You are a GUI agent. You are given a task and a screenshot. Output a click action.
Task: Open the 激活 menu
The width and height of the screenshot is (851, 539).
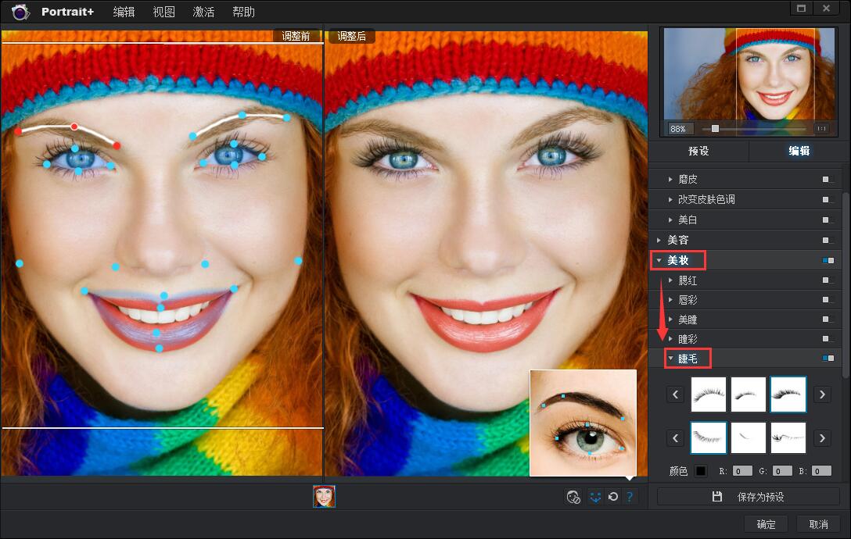[x=203, y=12]
